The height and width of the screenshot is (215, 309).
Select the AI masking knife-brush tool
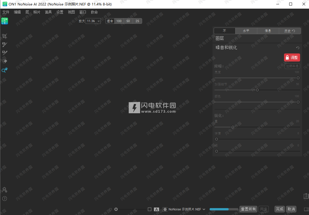(5, 53)
